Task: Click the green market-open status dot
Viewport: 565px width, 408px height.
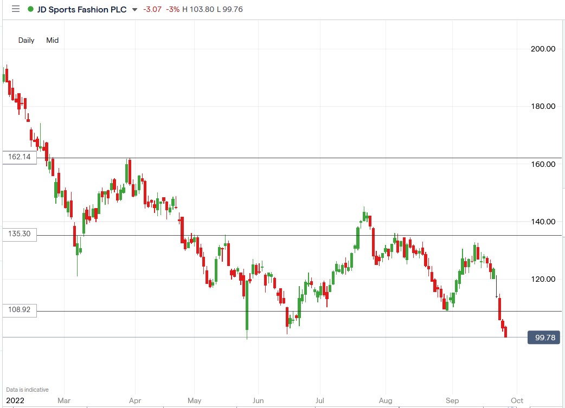Action: 30,9
